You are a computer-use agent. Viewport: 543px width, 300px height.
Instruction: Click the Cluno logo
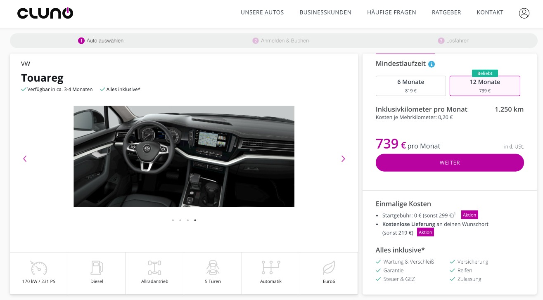[x=45, y=13]
